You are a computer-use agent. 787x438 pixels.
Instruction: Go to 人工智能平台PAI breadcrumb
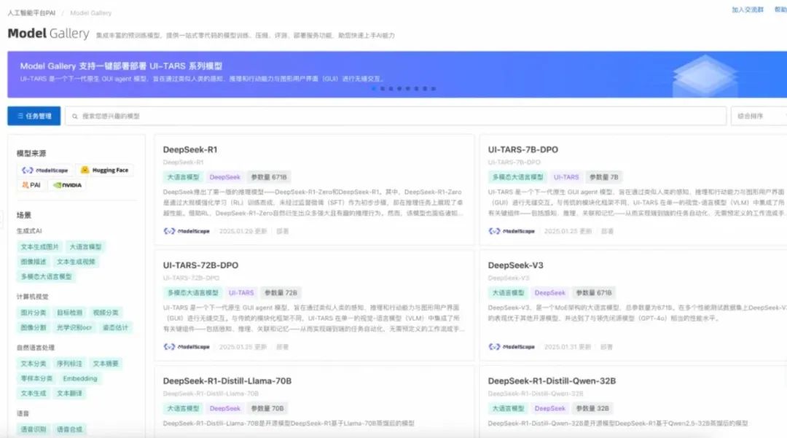point(31,13)
